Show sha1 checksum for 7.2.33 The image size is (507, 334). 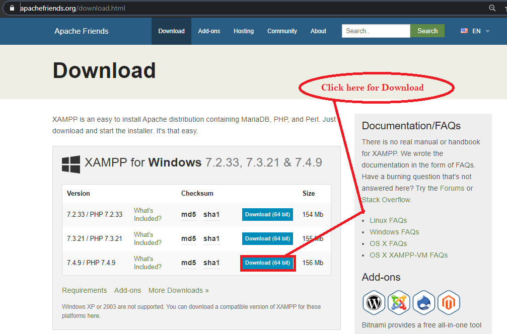(211, 214)
